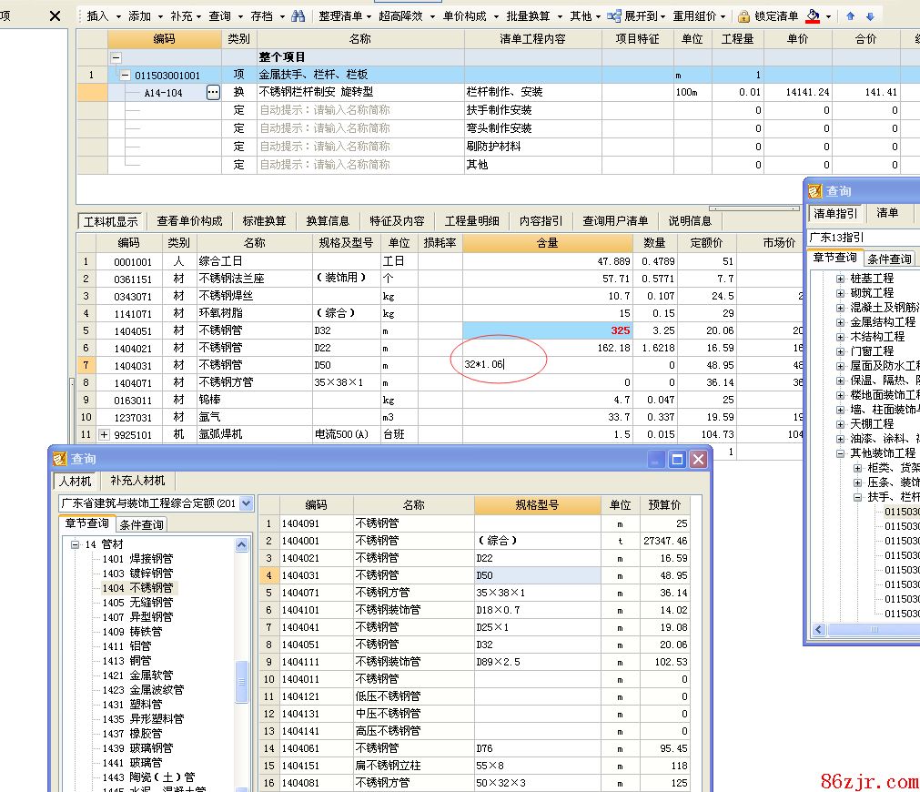The width and height of the screenshot is (920, 792).
Task: Click the 含量 input cell containing 32*1.06
Action: [546, 365]
